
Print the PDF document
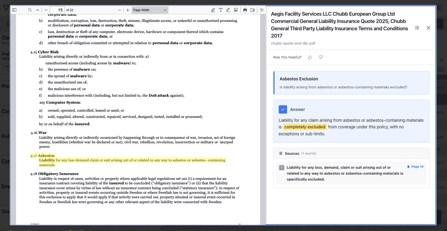click(x=245, y=10)
